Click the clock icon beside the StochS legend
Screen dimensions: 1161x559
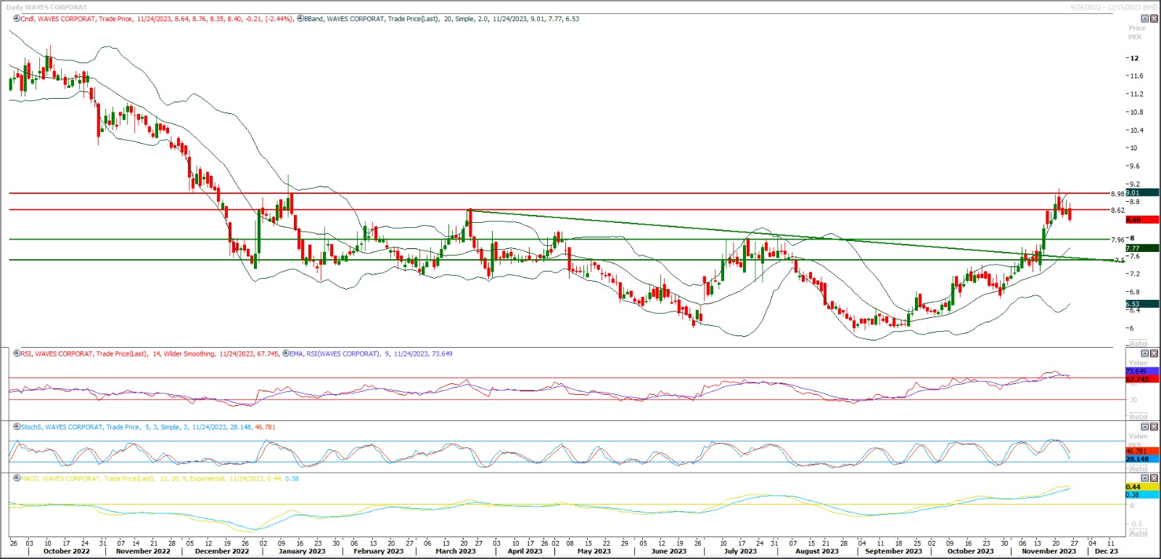click(x=16, y=427)
